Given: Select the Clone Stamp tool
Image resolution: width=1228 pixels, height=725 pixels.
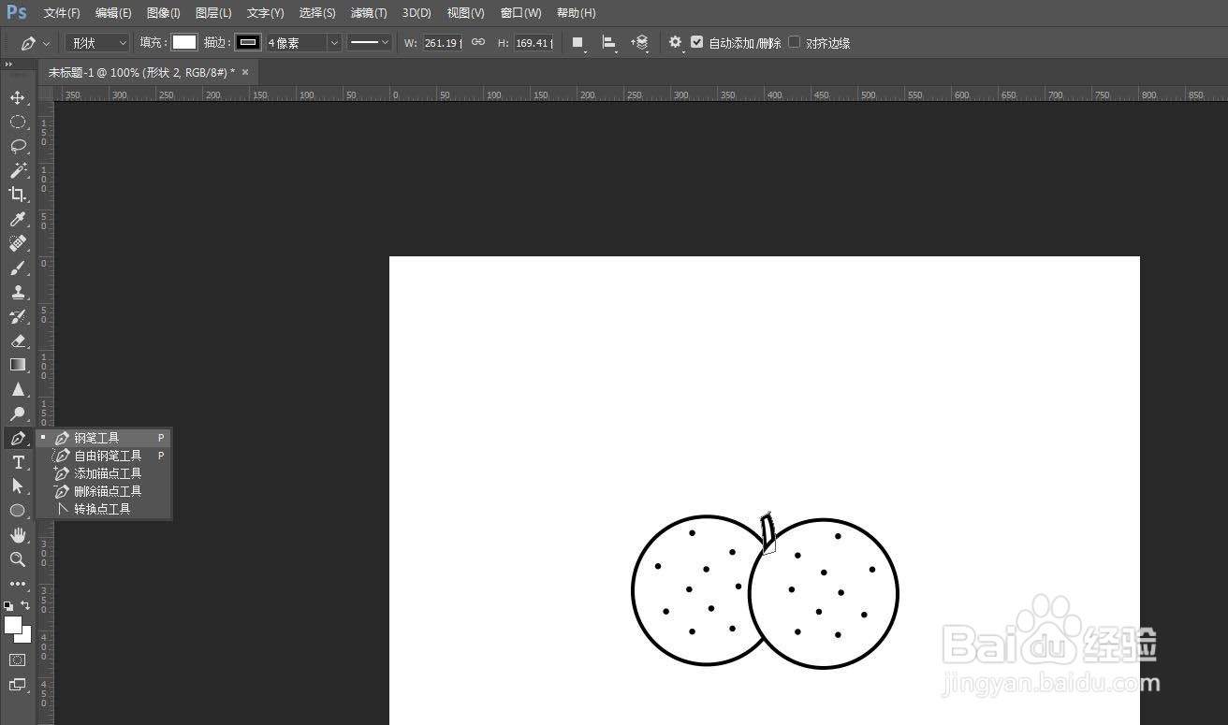Looking at the screenshot, I should pos(18,292).
